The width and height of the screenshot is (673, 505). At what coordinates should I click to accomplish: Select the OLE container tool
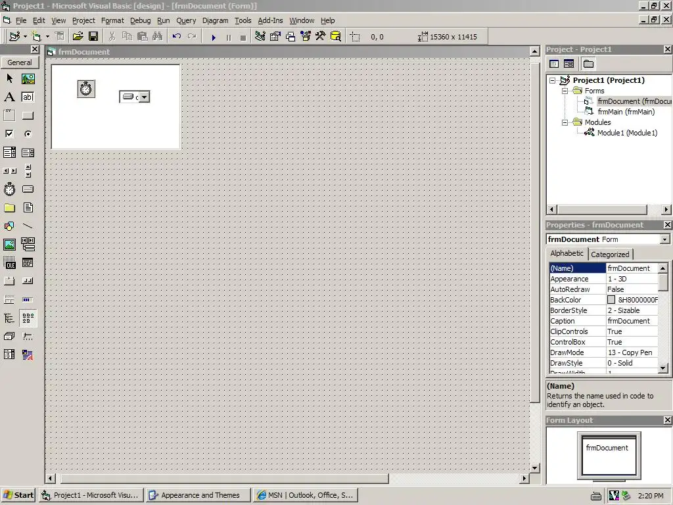[9, 263]
